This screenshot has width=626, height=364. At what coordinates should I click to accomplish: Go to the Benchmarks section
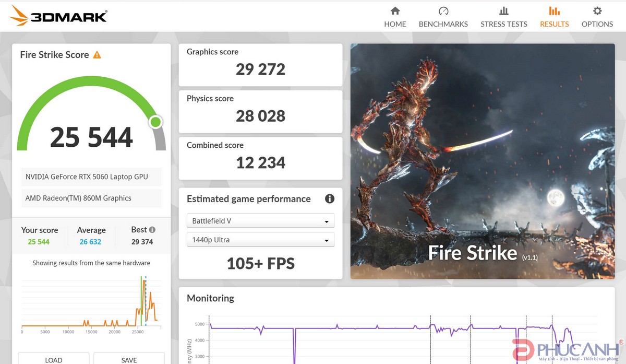click(x=443, y=16)
